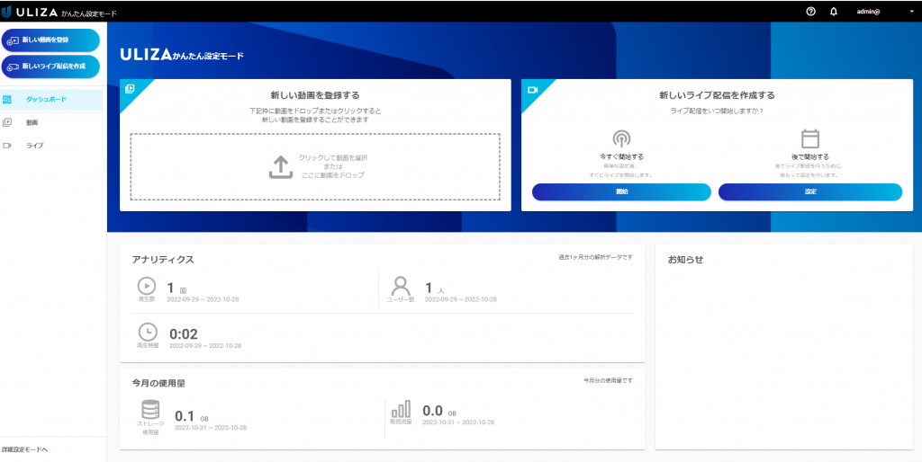Click the 新しい動画を登録 sidebar button
The width and height of the screenshot is (922, 462).
click(50, 40)
